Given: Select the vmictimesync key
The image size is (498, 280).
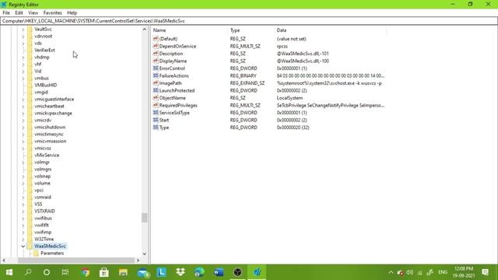Looking at the screenshot, I should click(49, 134).
